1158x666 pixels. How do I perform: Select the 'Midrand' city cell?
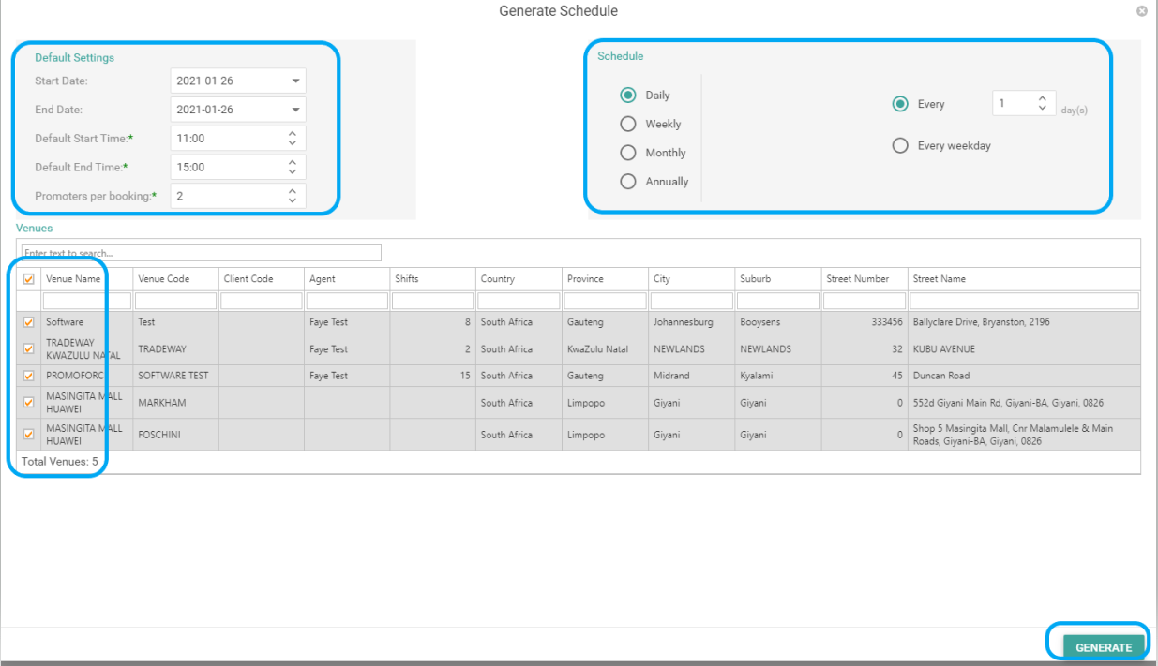pyautogui.click(x=692, y=376)
